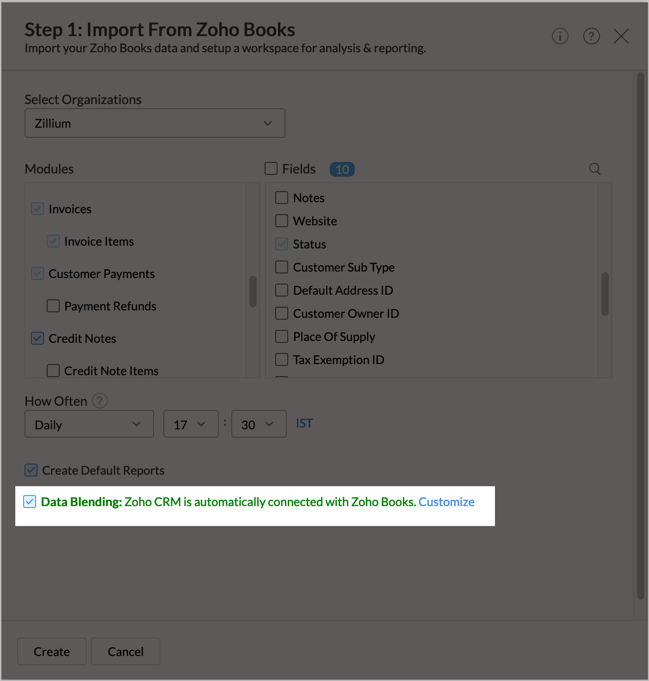Uncheck the Credit Notes module

click(37, 338)
